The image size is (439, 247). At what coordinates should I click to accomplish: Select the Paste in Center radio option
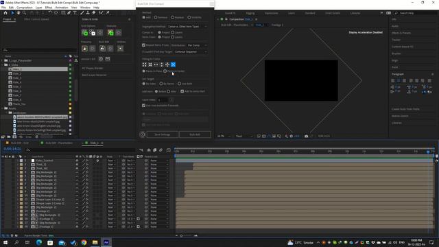[165, 71]
